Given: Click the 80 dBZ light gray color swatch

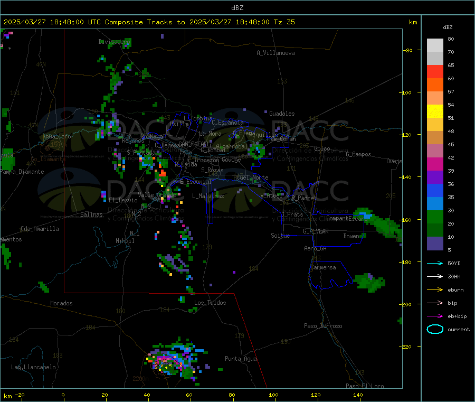Looking at the screenshot, I should click(x=435, y=45).
